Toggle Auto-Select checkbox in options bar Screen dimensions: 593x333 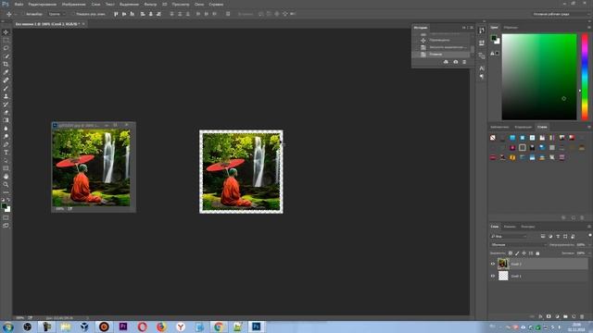(x=23, y=14)
